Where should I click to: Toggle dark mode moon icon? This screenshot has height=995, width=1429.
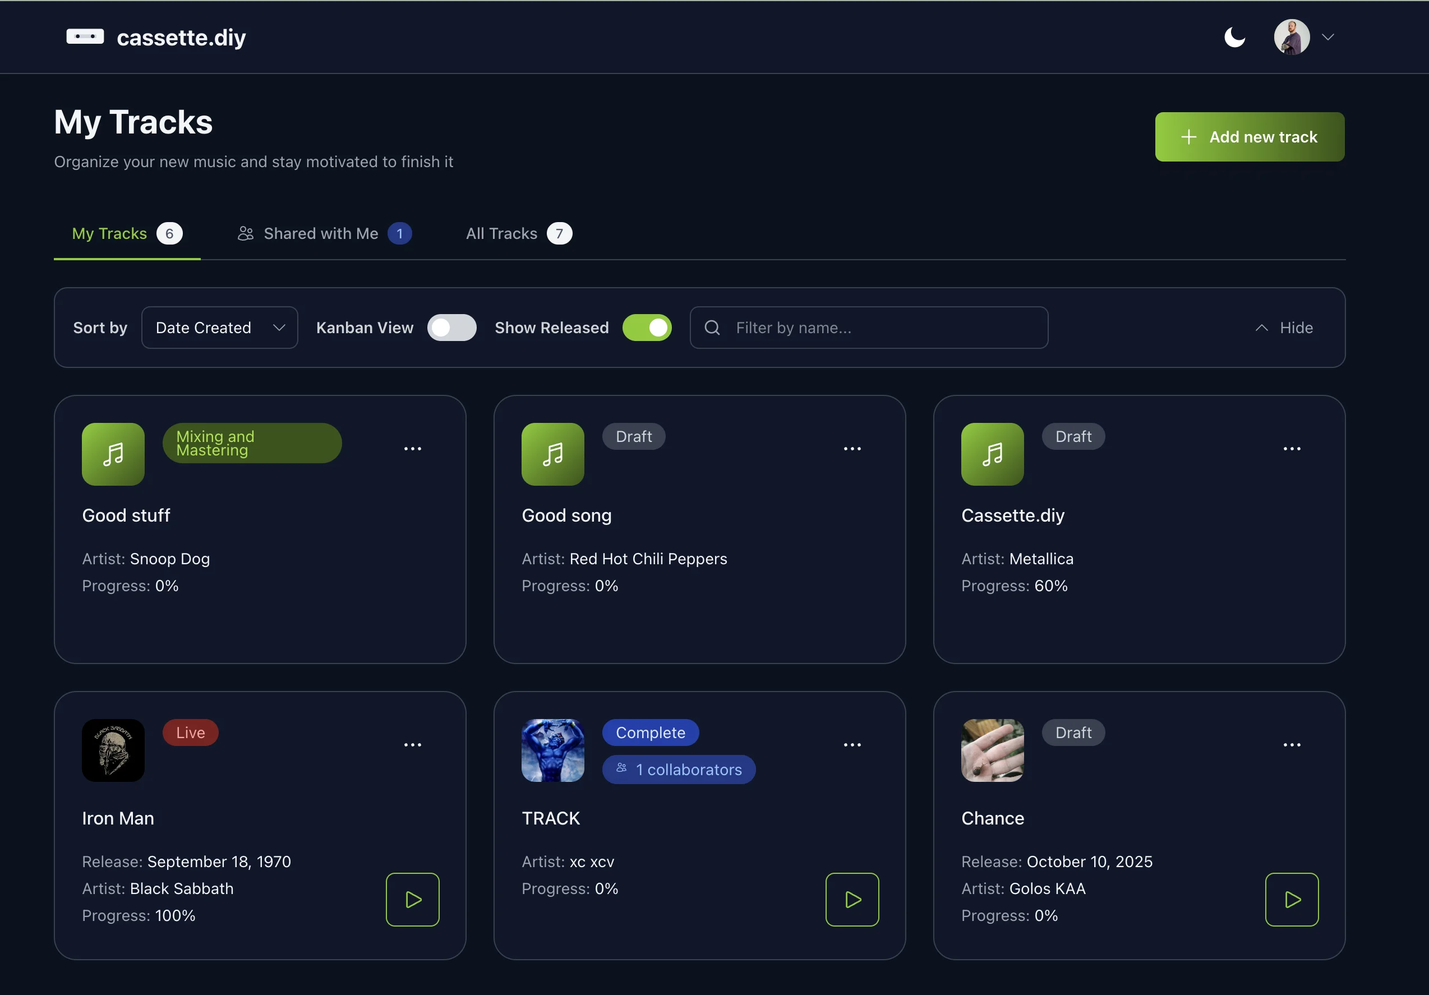tap(1234, 38)
